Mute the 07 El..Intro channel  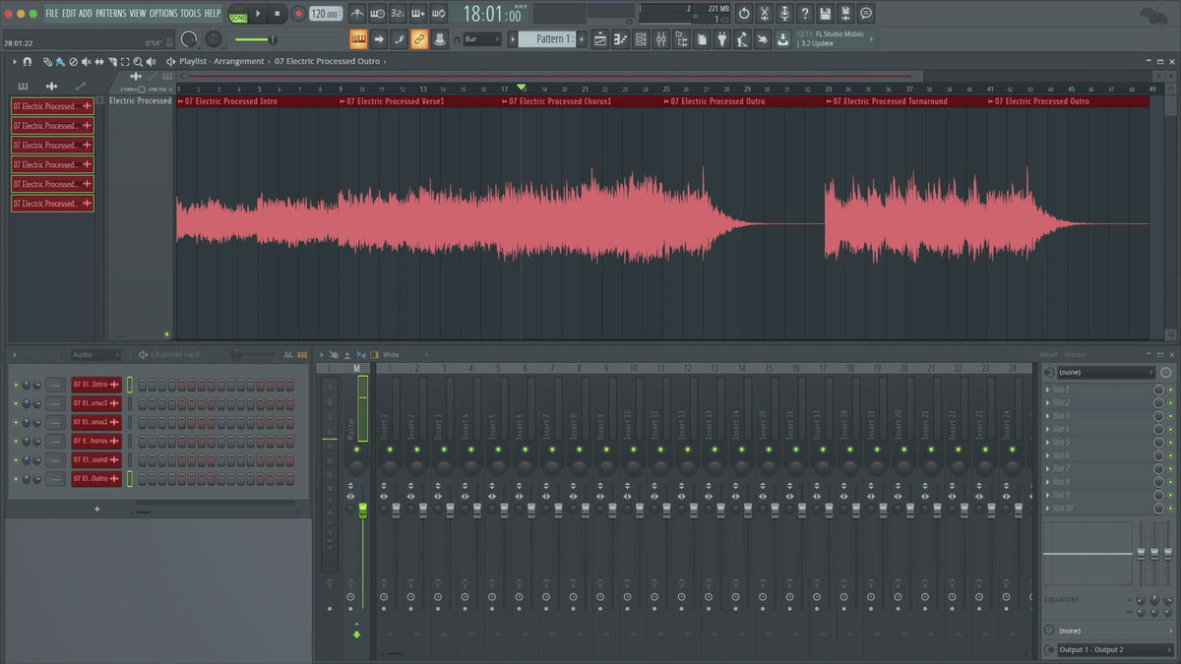[x=16, y=384]
